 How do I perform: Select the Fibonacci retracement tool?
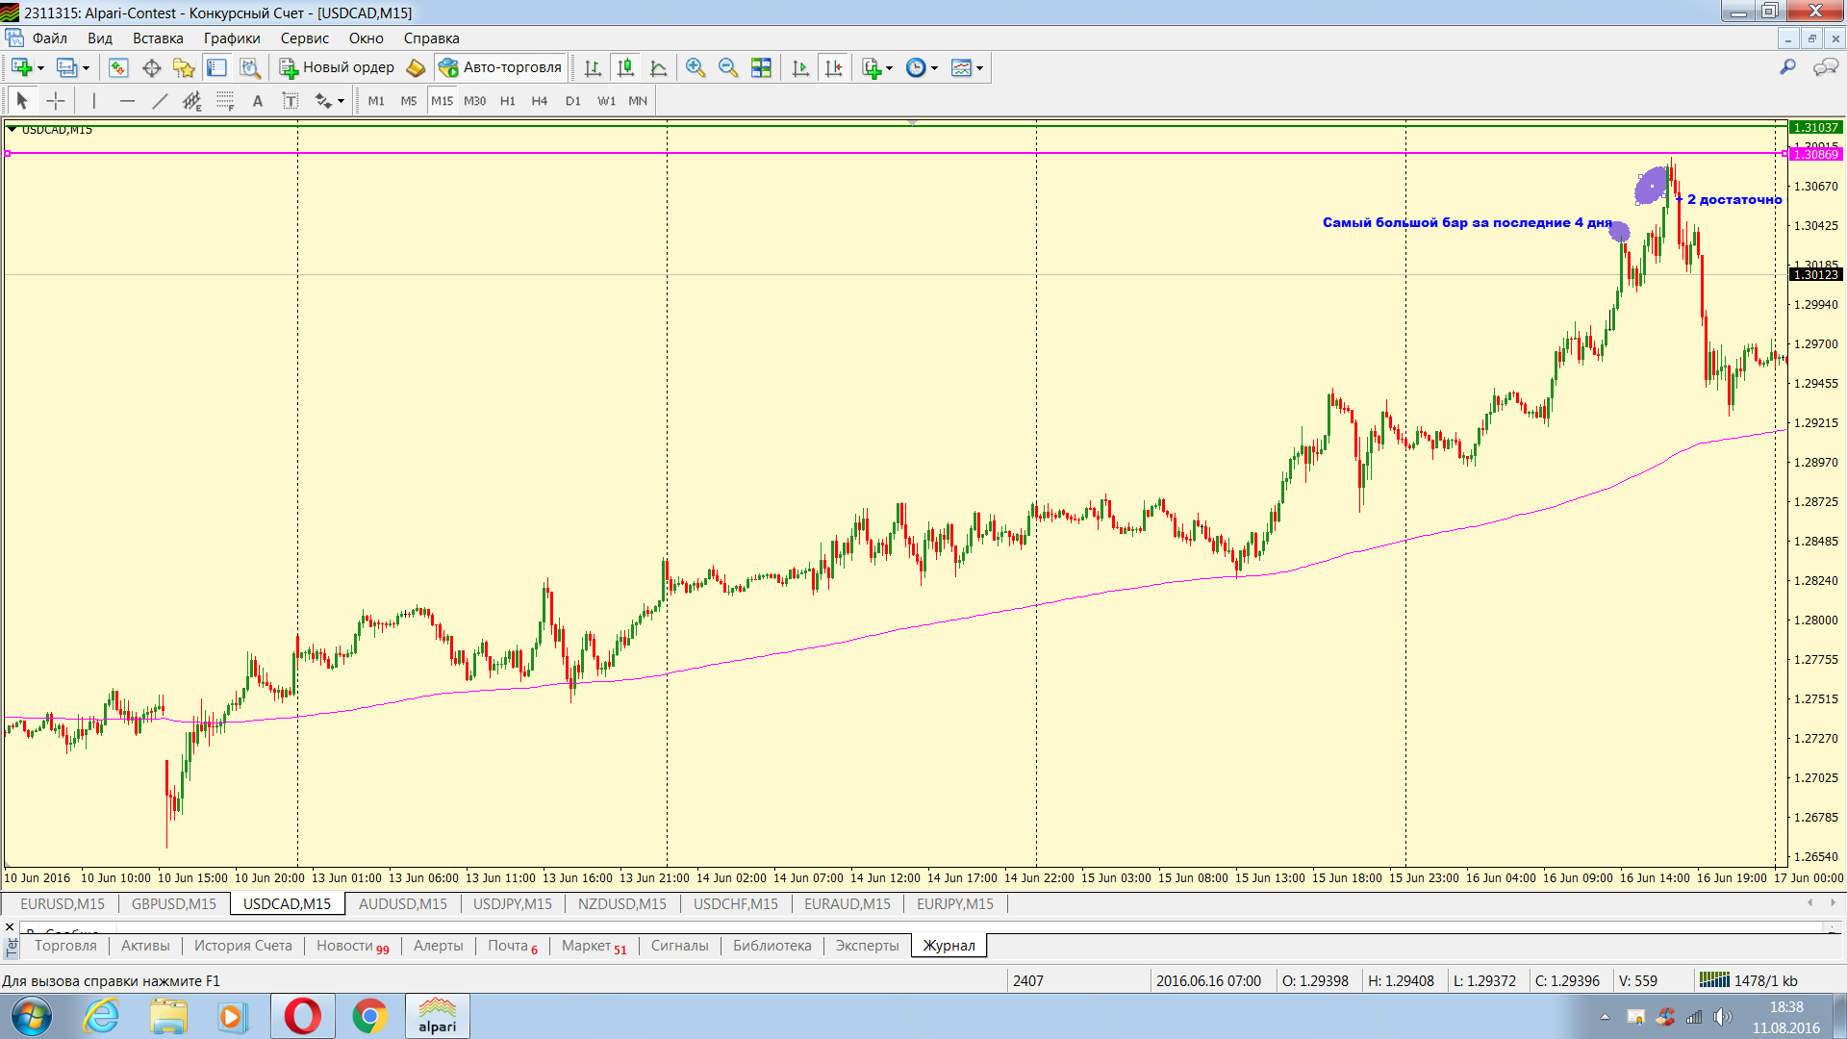pos(224,101)
